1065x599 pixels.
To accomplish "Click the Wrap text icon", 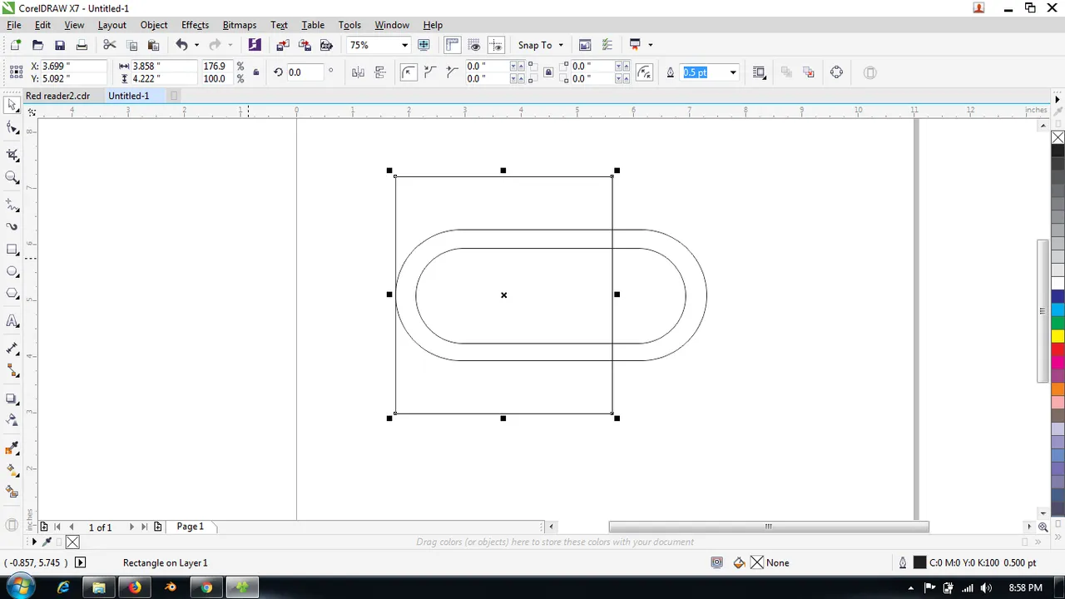I will tap(759, 72).
